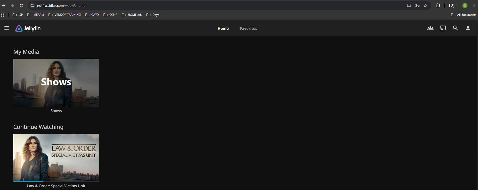Open the Cast to device icon
This screenshot has height=190, width=478.
[443, 28]
